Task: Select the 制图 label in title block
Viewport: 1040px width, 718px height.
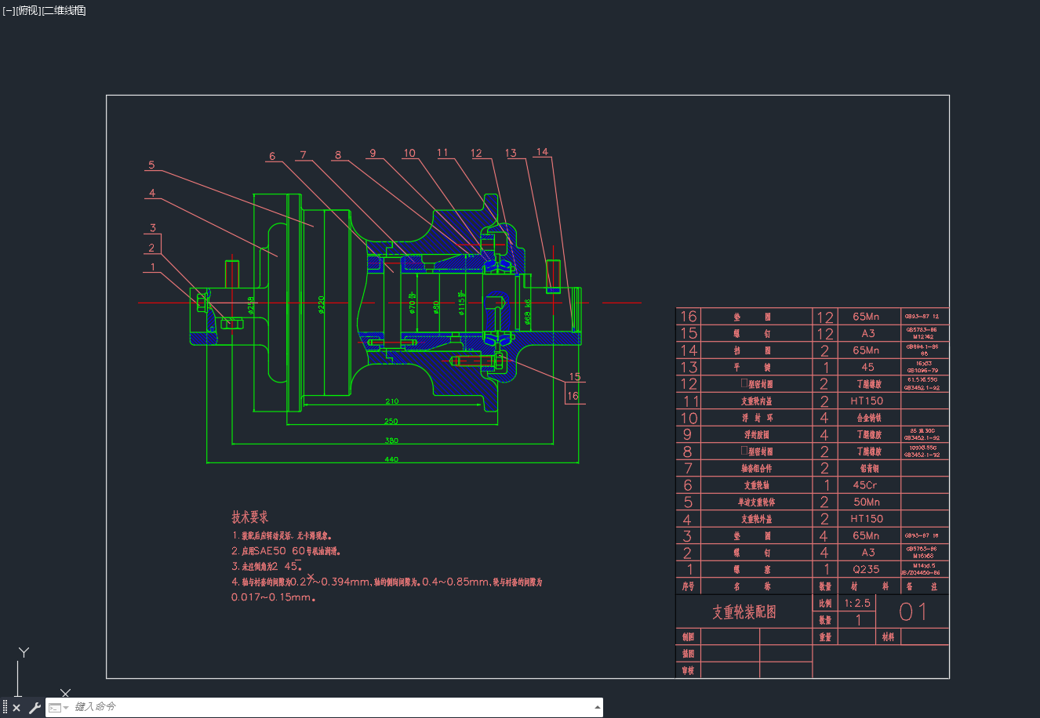Action: [689, 637]
